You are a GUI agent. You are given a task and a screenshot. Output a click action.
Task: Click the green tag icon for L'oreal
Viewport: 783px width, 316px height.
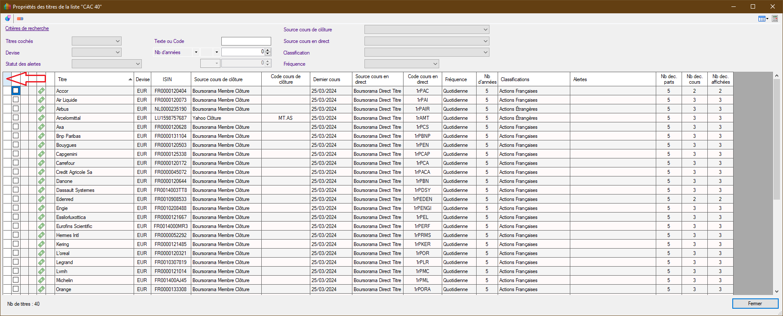(41, 253)
